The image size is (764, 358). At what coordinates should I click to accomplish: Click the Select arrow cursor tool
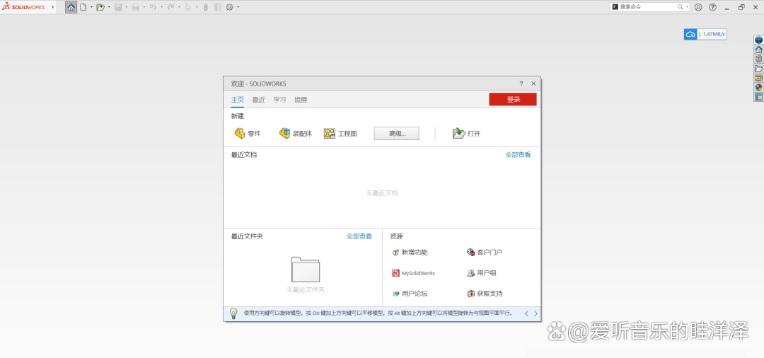pyautogui.click(x=187, y=7)
